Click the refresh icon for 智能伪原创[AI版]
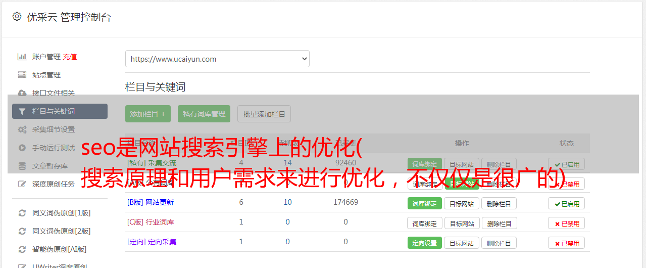The image size is (646, 268). click(22, 249)
